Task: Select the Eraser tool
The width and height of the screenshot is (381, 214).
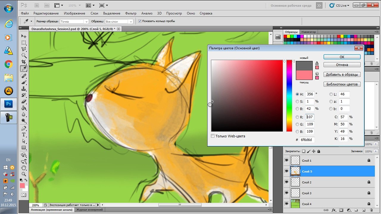Action: [24, 102]
